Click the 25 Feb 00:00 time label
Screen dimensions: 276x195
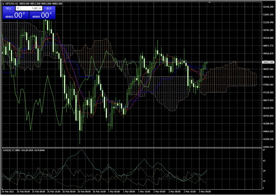click(24, 192)
